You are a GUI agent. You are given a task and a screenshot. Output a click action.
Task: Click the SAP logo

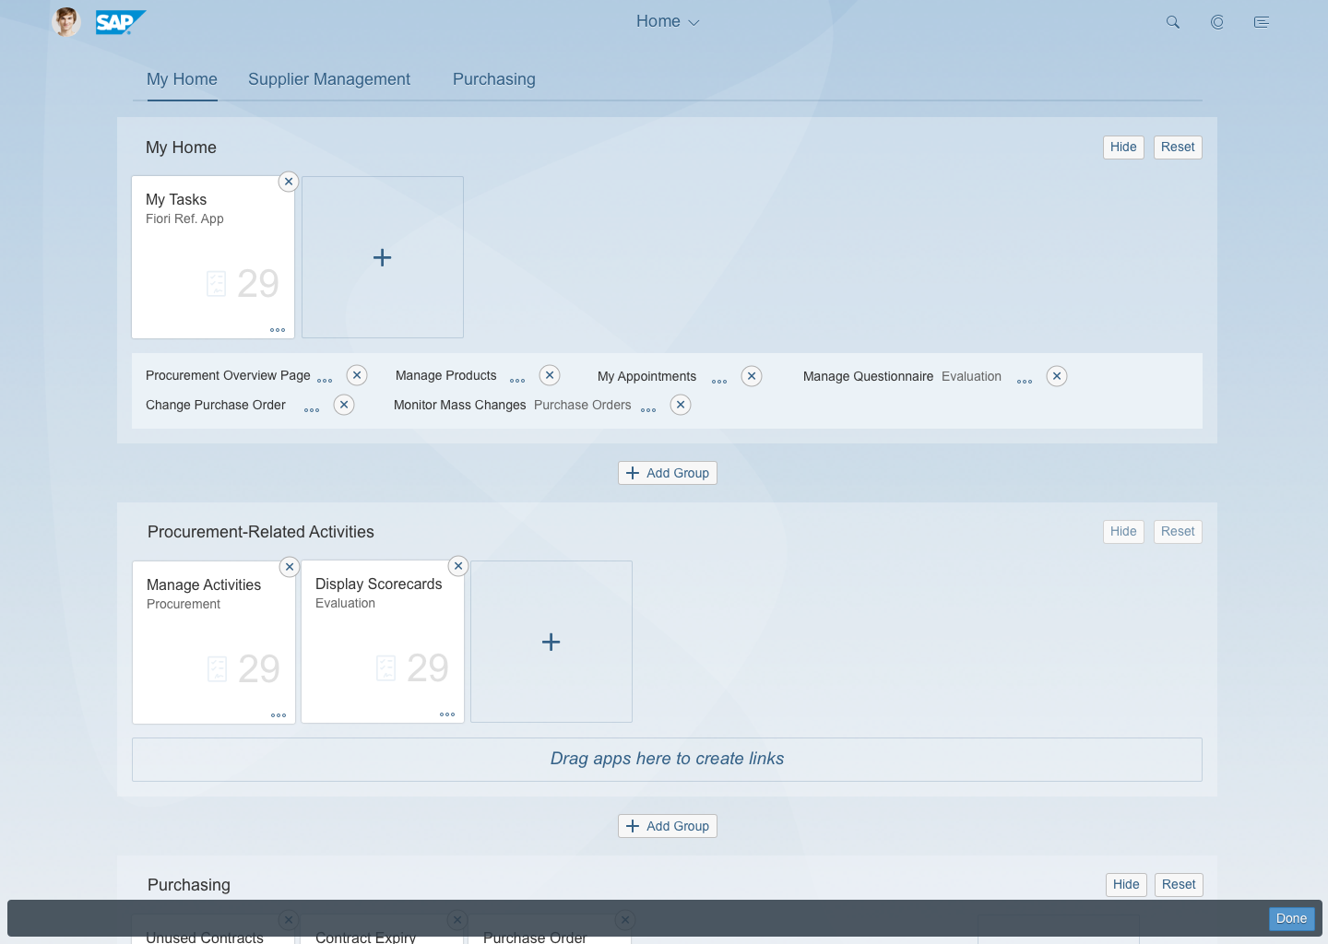pos(120,21)
